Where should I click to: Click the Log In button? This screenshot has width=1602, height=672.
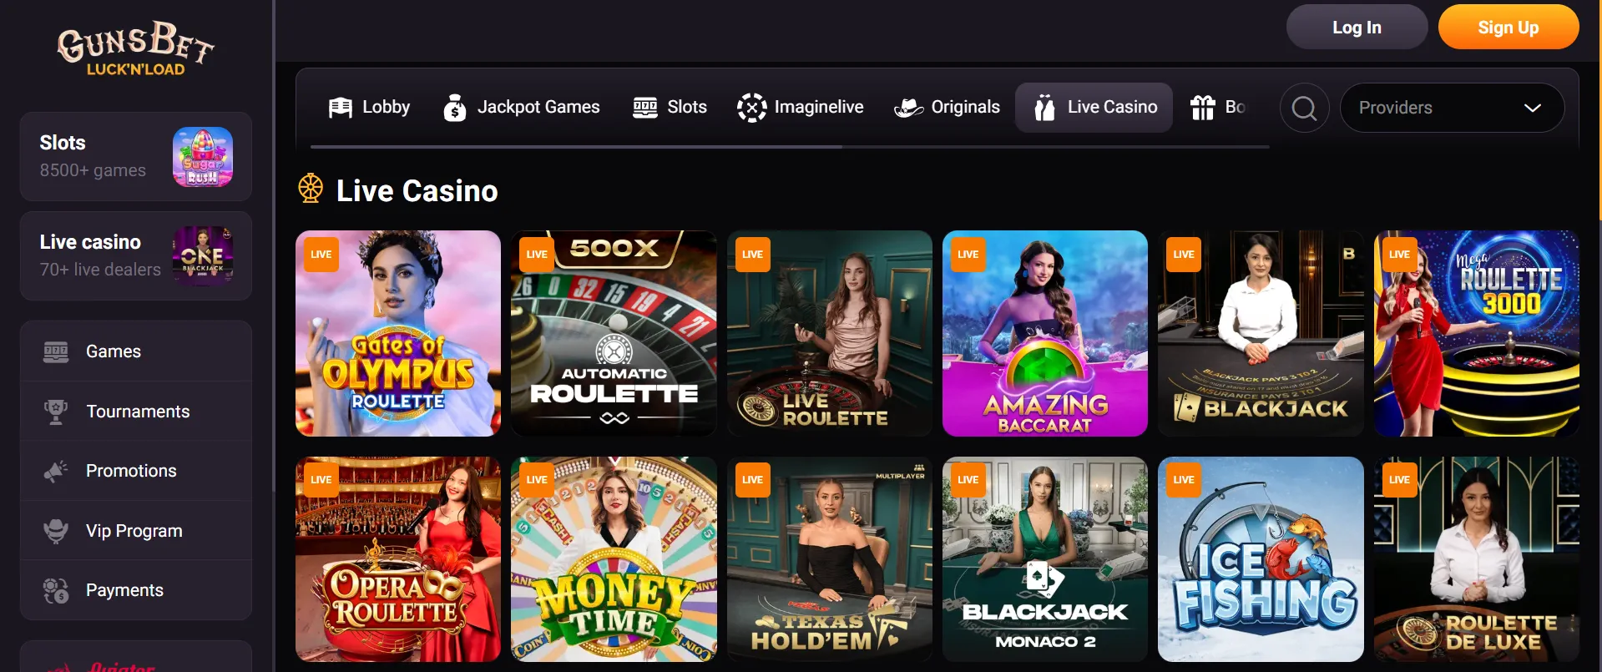(1357, 28)
